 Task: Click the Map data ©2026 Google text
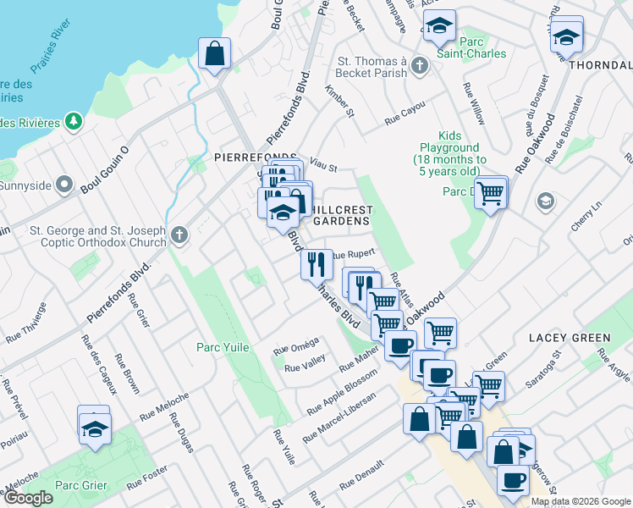[x=581, y=501]
